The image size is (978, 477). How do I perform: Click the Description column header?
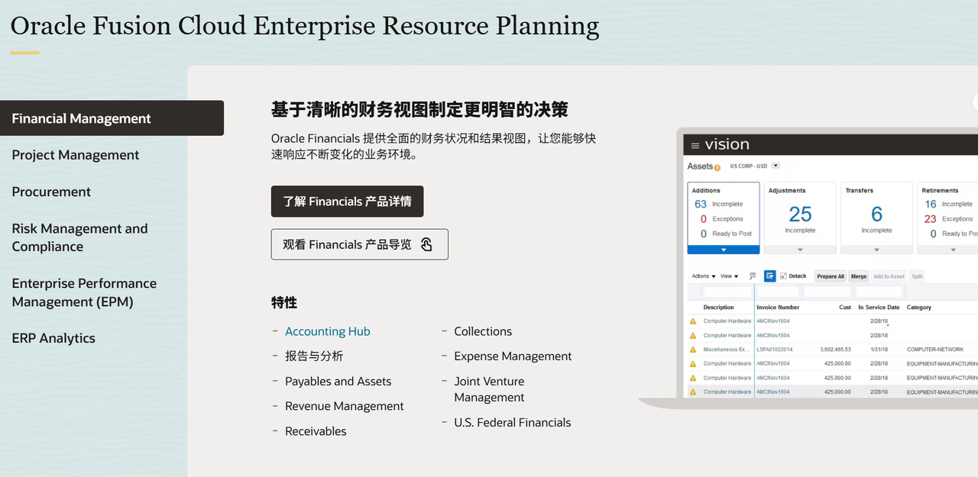[x=718, y=308]
